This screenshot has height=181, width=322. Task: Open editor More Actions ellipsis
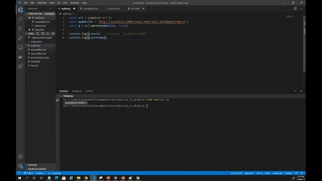[301, 9]
